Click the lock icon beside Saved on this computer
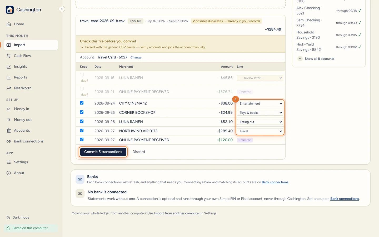 (8, 228)
